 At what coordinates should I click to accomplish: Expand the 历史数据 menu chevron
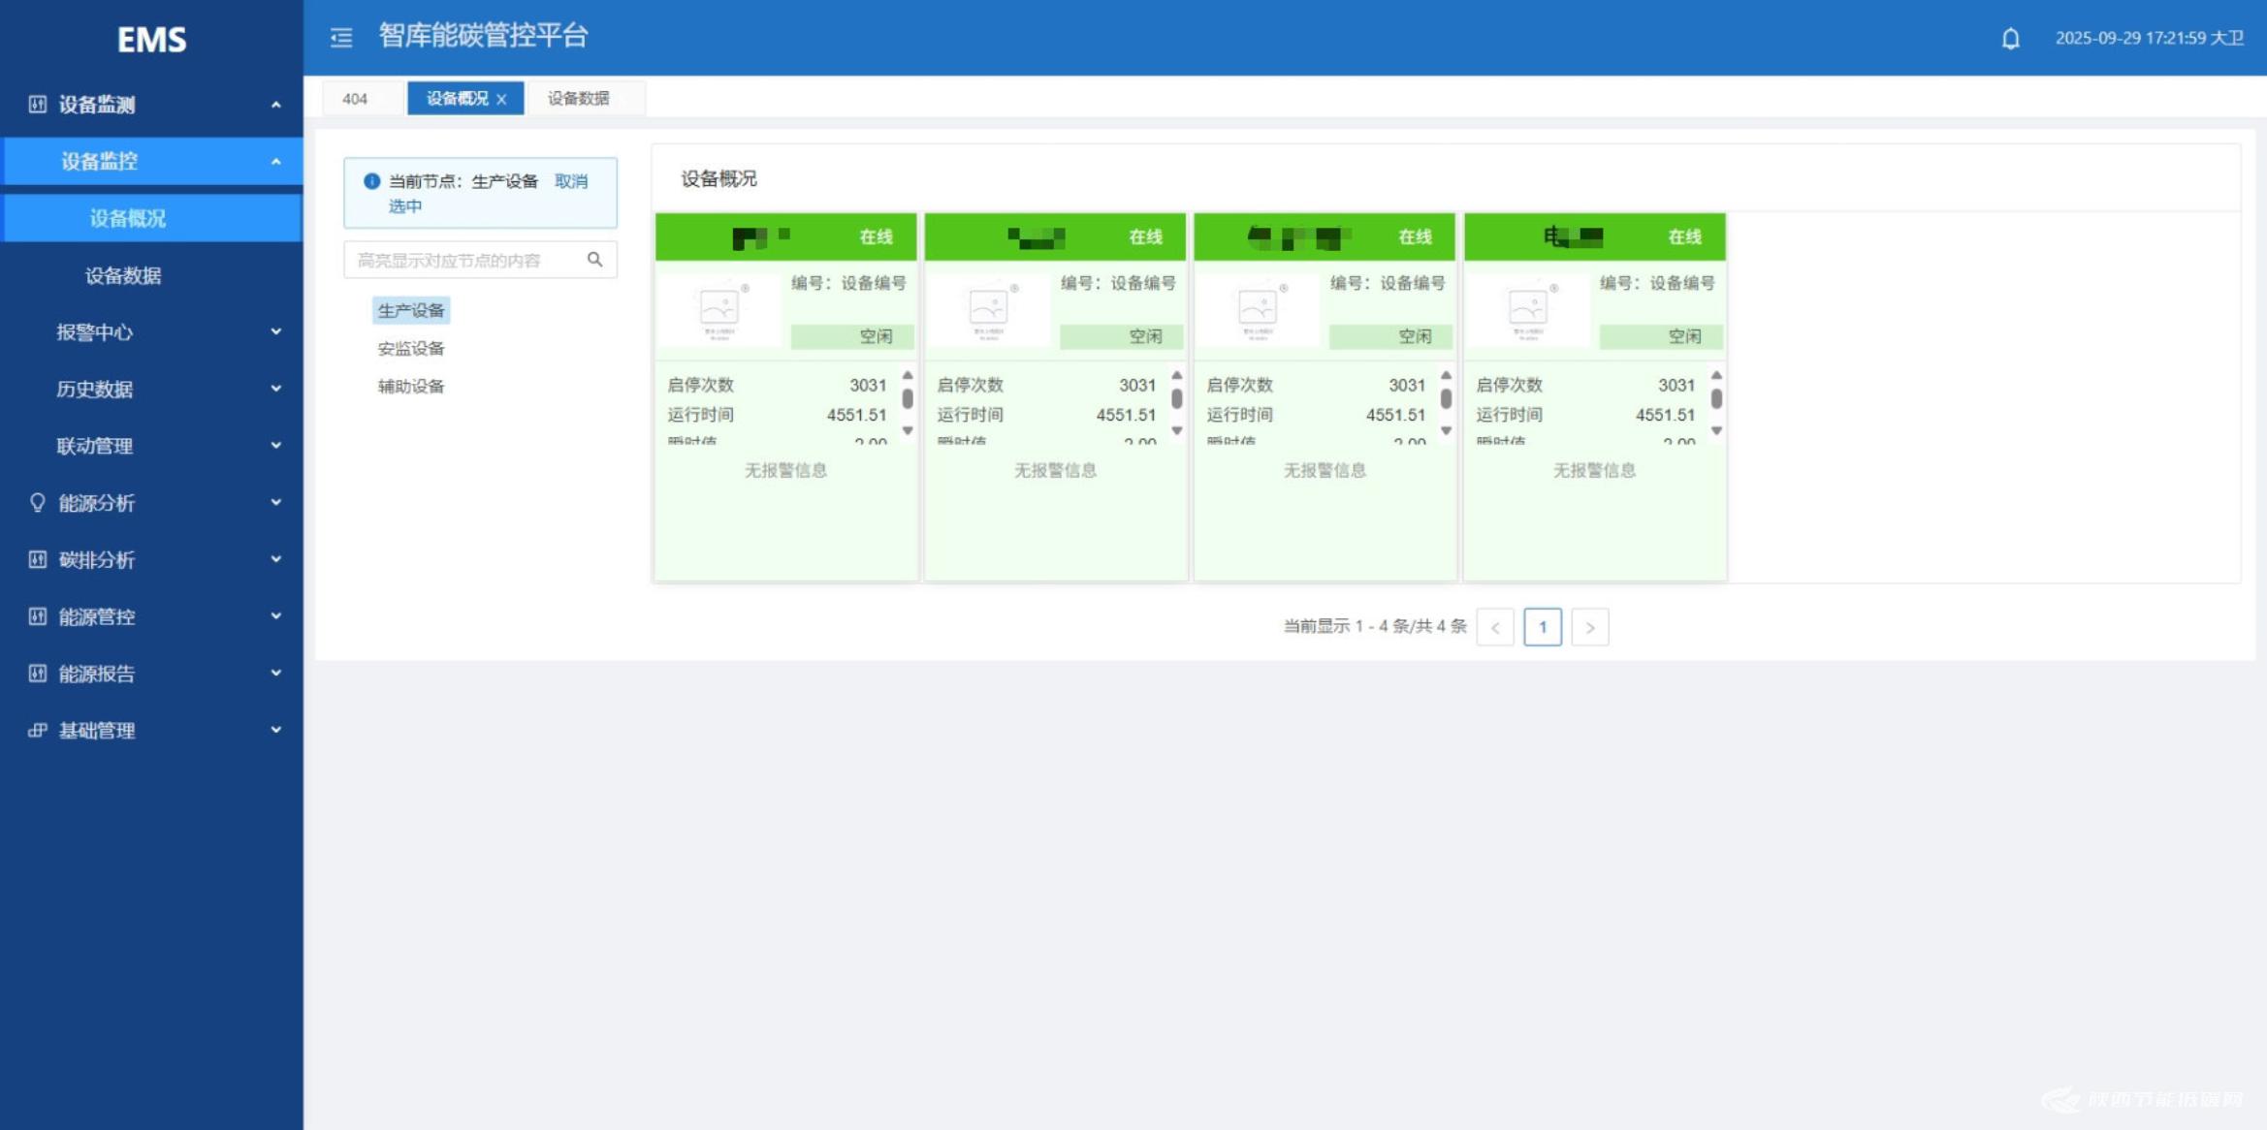point(275,389)
